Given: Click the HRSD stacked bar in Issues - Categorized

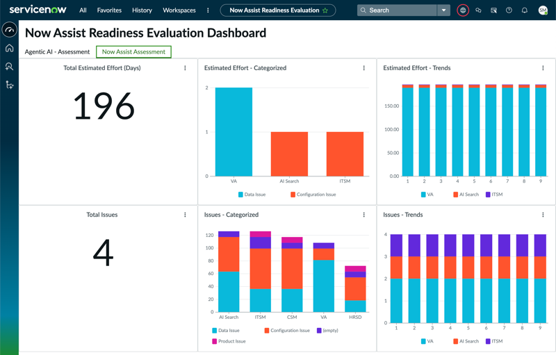Looking at the screenshot, I should [x=355, y=289].
